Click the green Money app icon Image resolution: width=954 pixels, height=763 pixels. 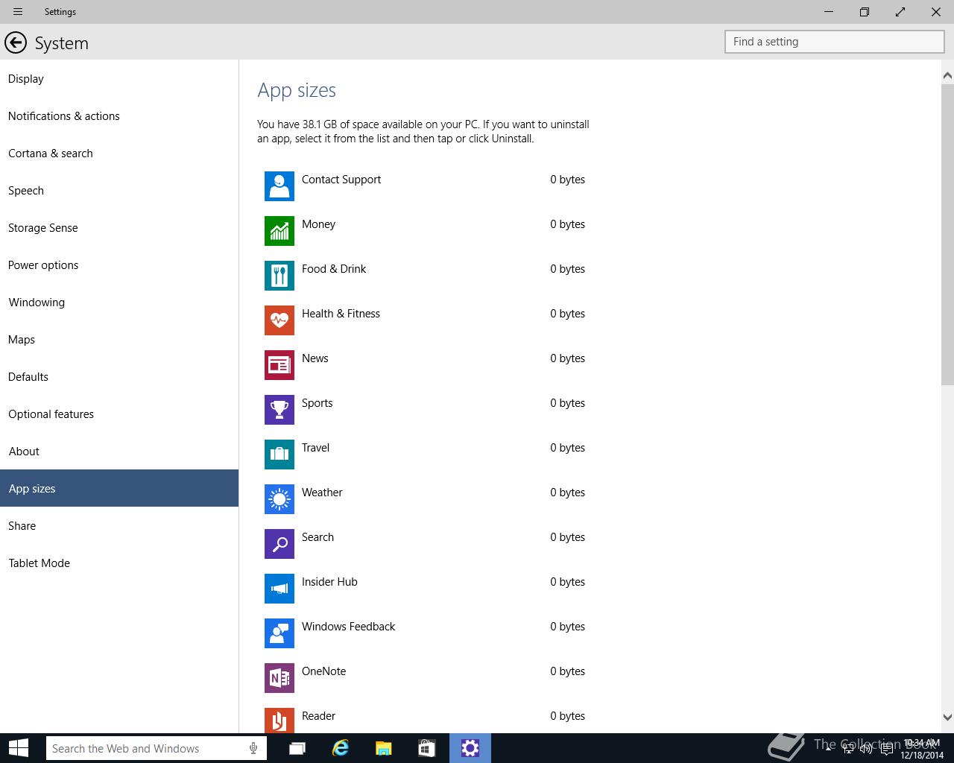[x=279, y=231]
